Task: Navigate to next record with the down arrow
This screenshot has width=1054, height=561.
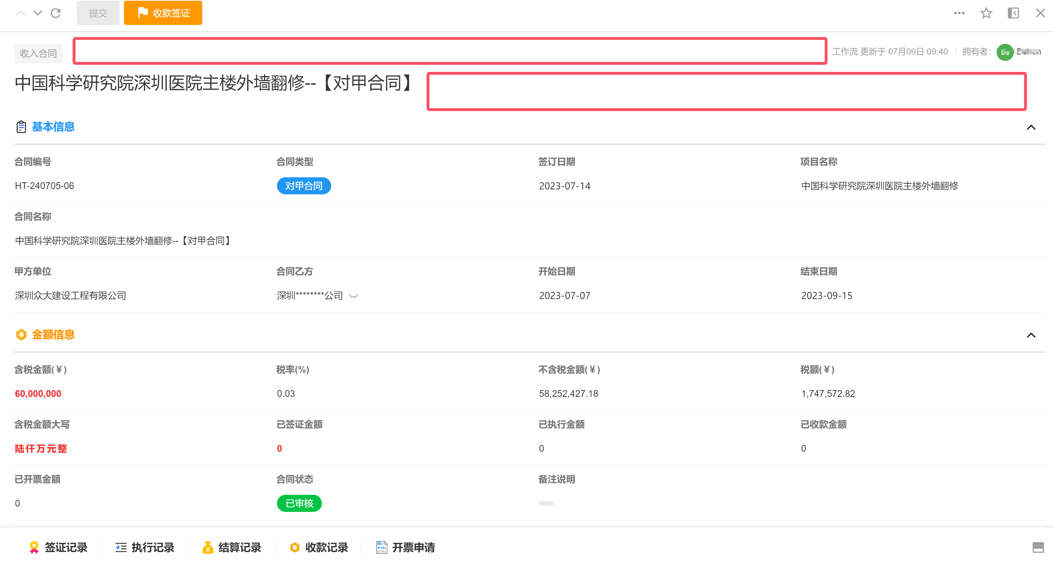Action: [x=38, y=13]
